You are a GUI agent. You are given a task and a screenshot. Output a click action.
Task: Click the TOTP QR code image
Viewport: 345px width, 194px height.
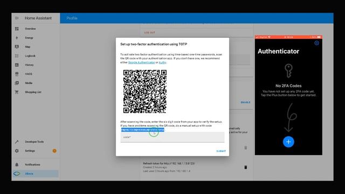pos(145,92)
